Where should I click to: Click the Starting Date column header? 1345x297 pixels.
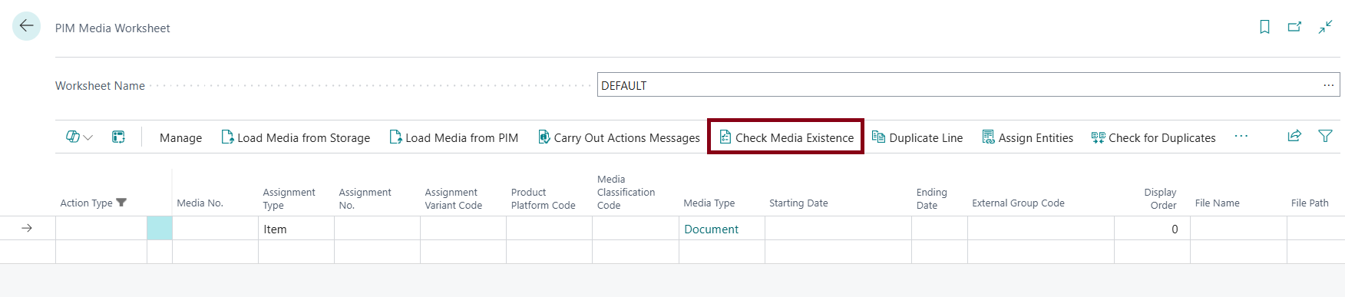(x=798, y=203)
